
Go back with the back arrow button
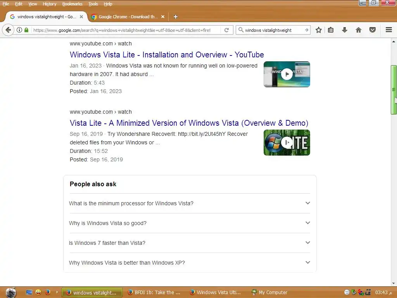click(8, 30)
